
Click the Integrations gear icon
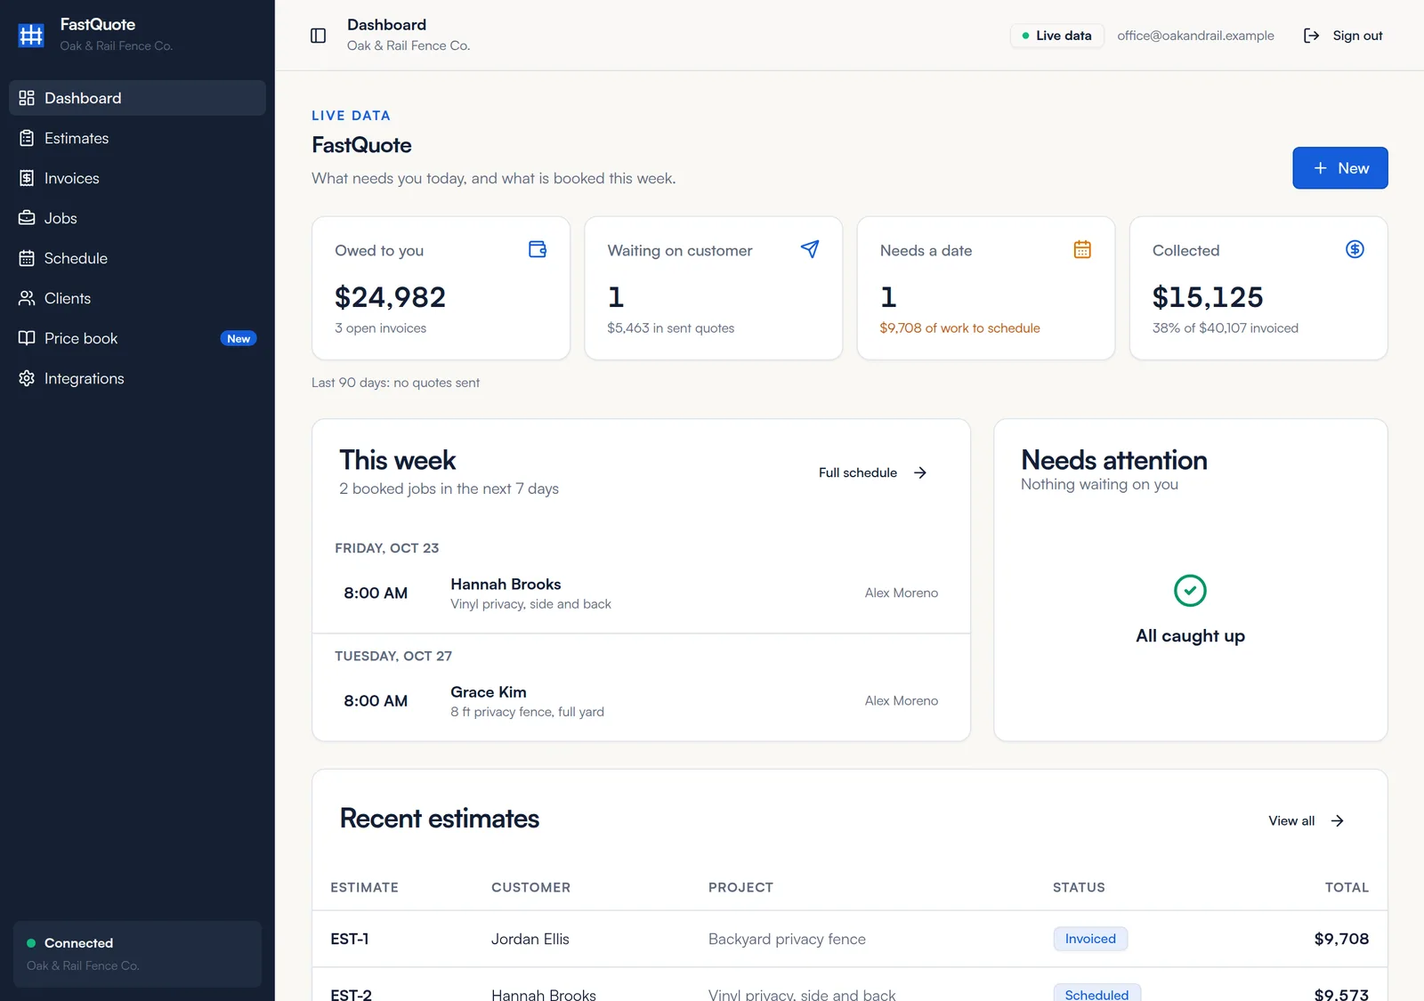click(27, 378)
